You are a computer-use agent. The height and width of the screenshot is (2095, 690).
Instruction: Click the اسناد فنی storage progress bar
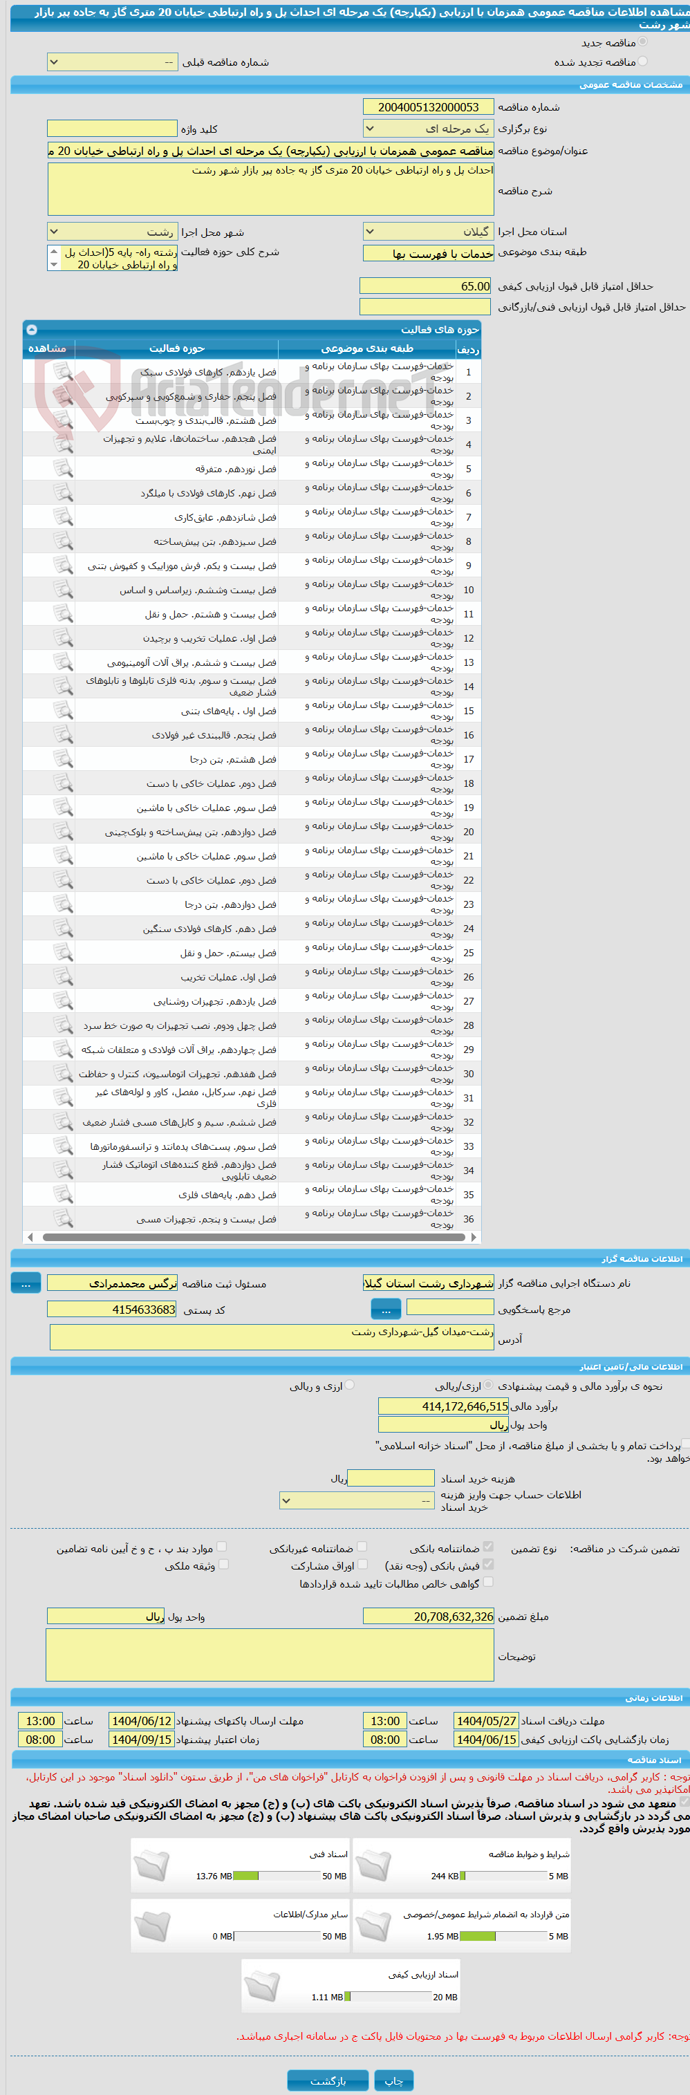277,1877
